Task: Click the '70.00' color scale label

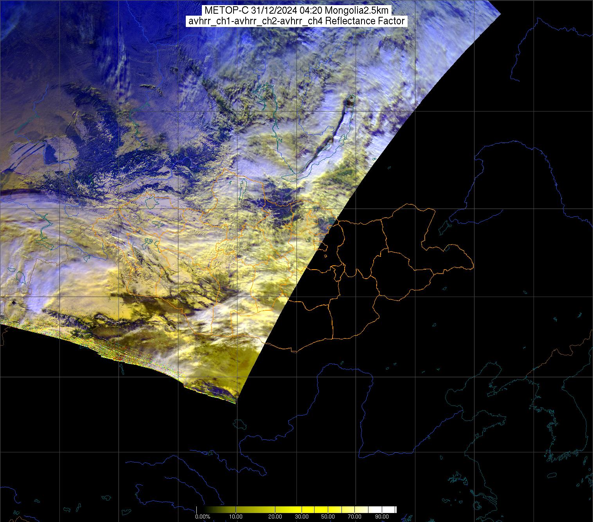Action: (x=354, y=517)
